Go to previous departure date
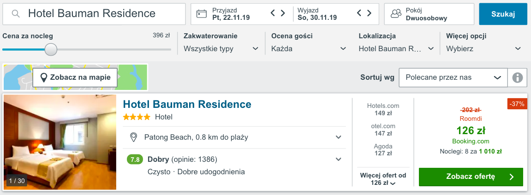 click(x=360, y=13)
